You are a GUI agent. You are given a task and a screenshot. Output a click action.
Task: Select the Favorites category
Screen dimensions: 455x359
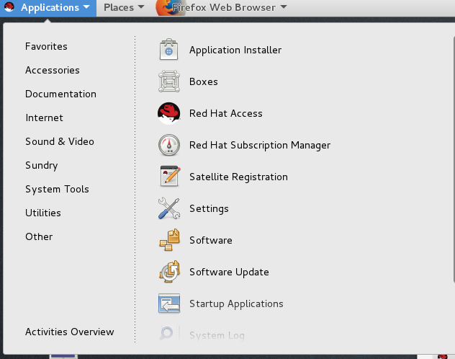click(x=46, y=46)
